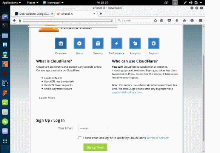
Task: Open the CloudFlare Status icon
Action: [x=79, y=44]
